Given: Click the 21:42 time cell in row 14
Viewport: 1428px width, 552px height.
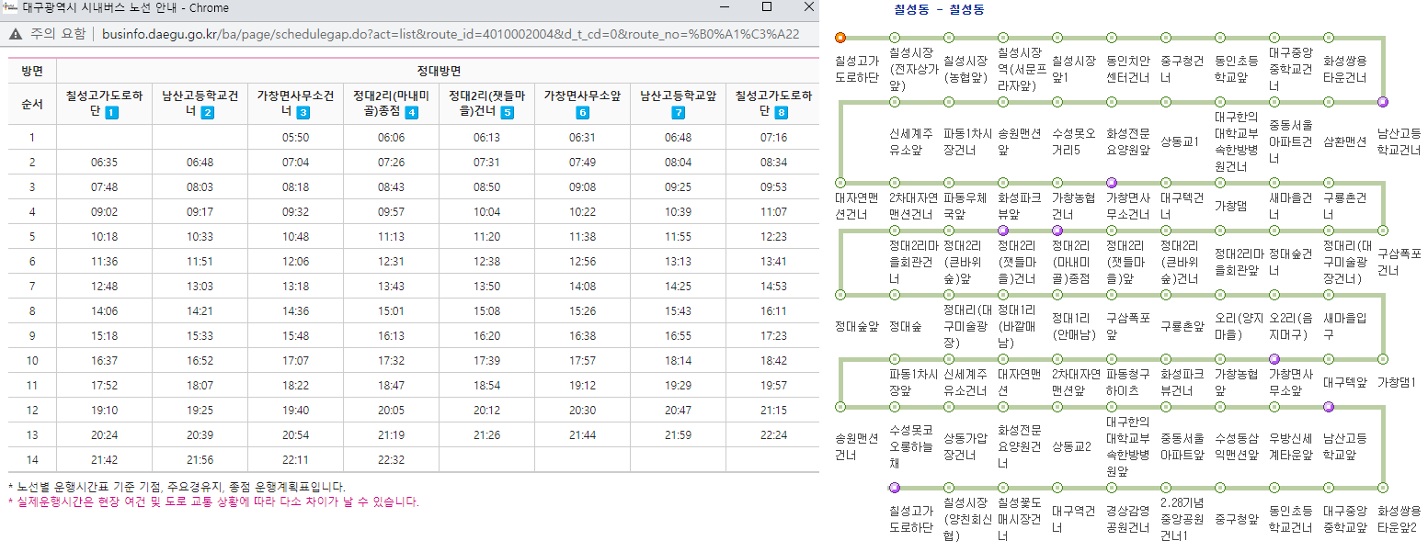Looking at the screenshot, I should (x=105, y=460).
